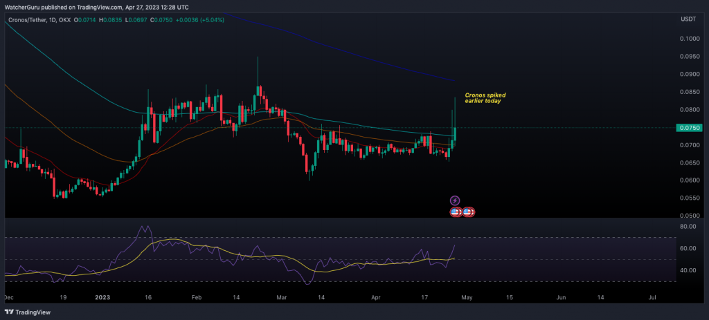Click the high value H0.0835 in the legend

(112, 21)
